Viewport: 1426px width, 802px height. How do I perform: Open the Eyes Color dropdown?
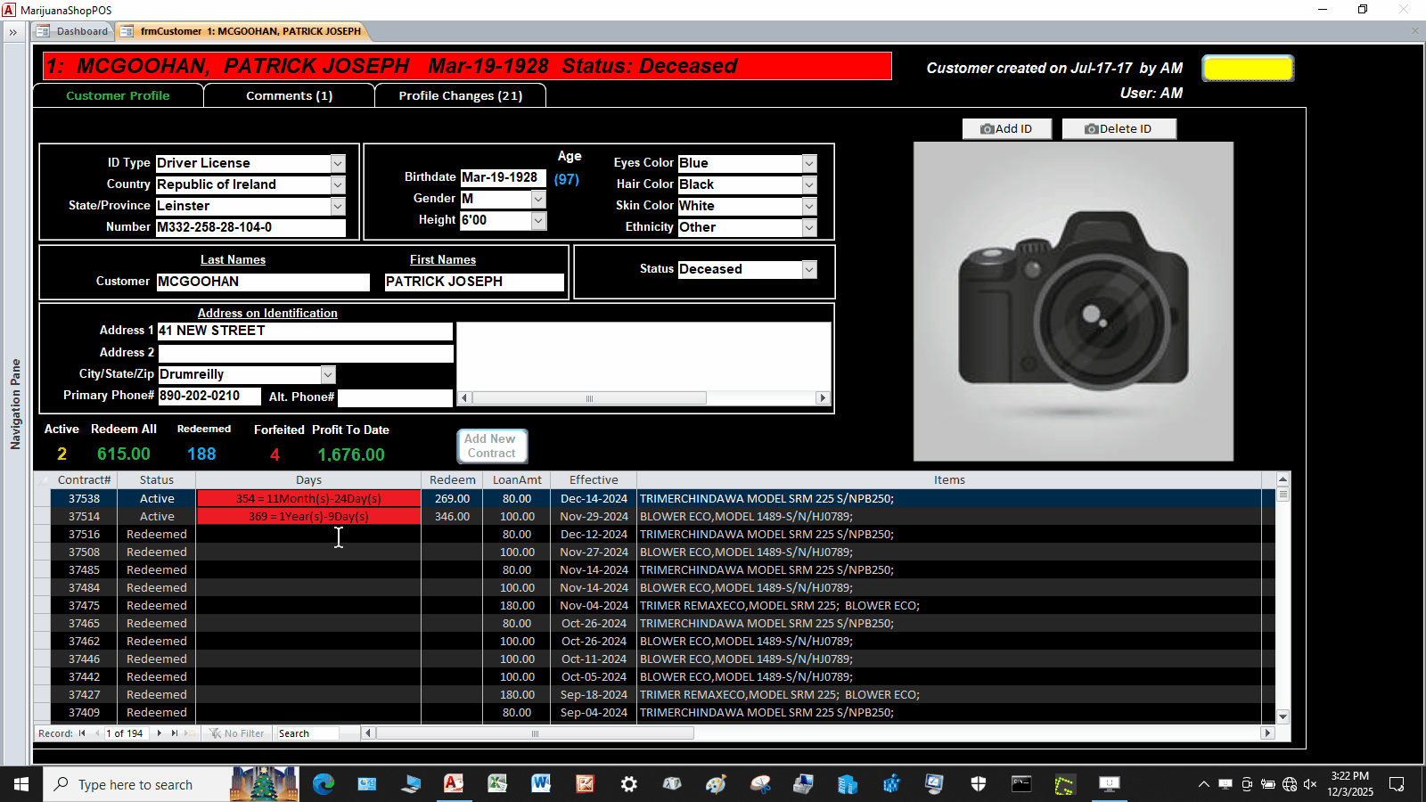[809, 163]
